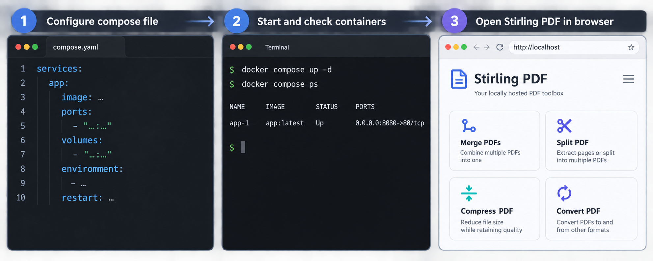Click the NAME column header
The width and height of the screenshot is (653, 261).
[x=237, y=107]
